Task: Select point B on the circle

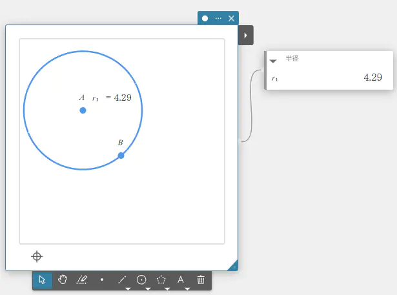Action: point(121,156)
